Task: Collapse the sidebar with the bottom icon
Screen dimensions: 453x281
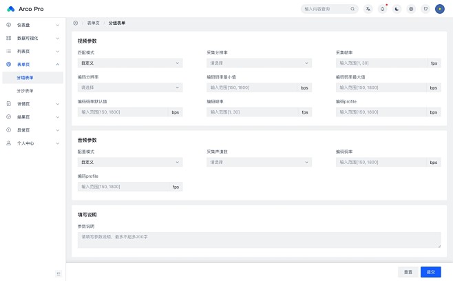Action: (x=59, y=273)
